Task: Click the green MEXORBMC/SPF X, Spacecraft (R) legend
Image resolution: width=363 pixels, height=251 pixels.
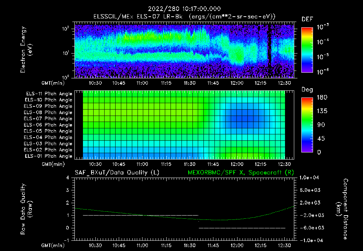Action: click(x=241, y=173)
